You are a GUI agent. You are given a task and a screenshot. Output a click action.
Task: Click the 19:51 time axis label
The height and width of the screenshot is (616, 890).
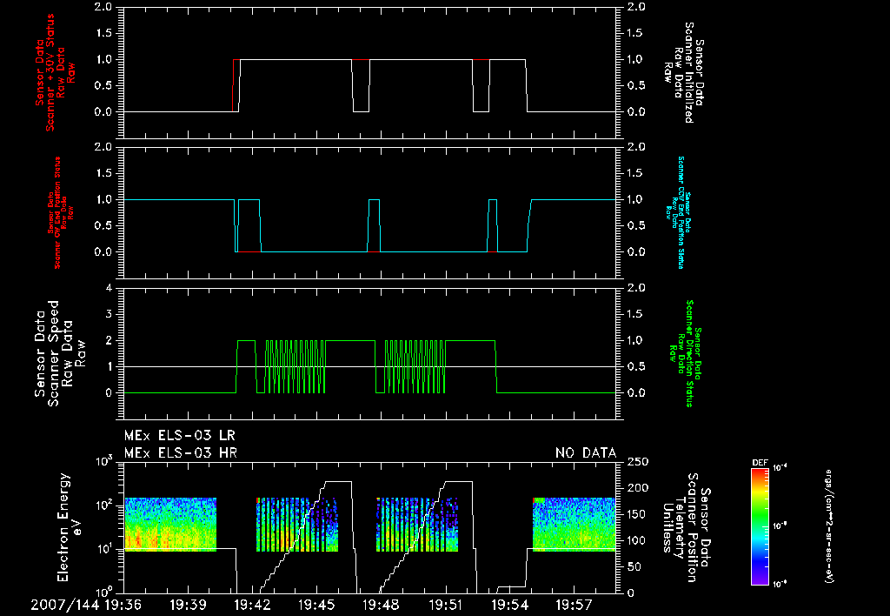point(446,605)
